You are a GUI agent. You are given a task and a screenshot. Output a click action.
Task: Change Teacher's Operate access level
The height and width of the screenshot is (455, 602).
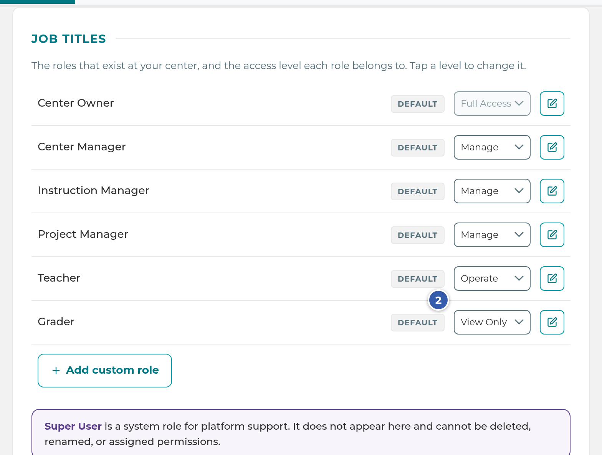tap(492, 279)
